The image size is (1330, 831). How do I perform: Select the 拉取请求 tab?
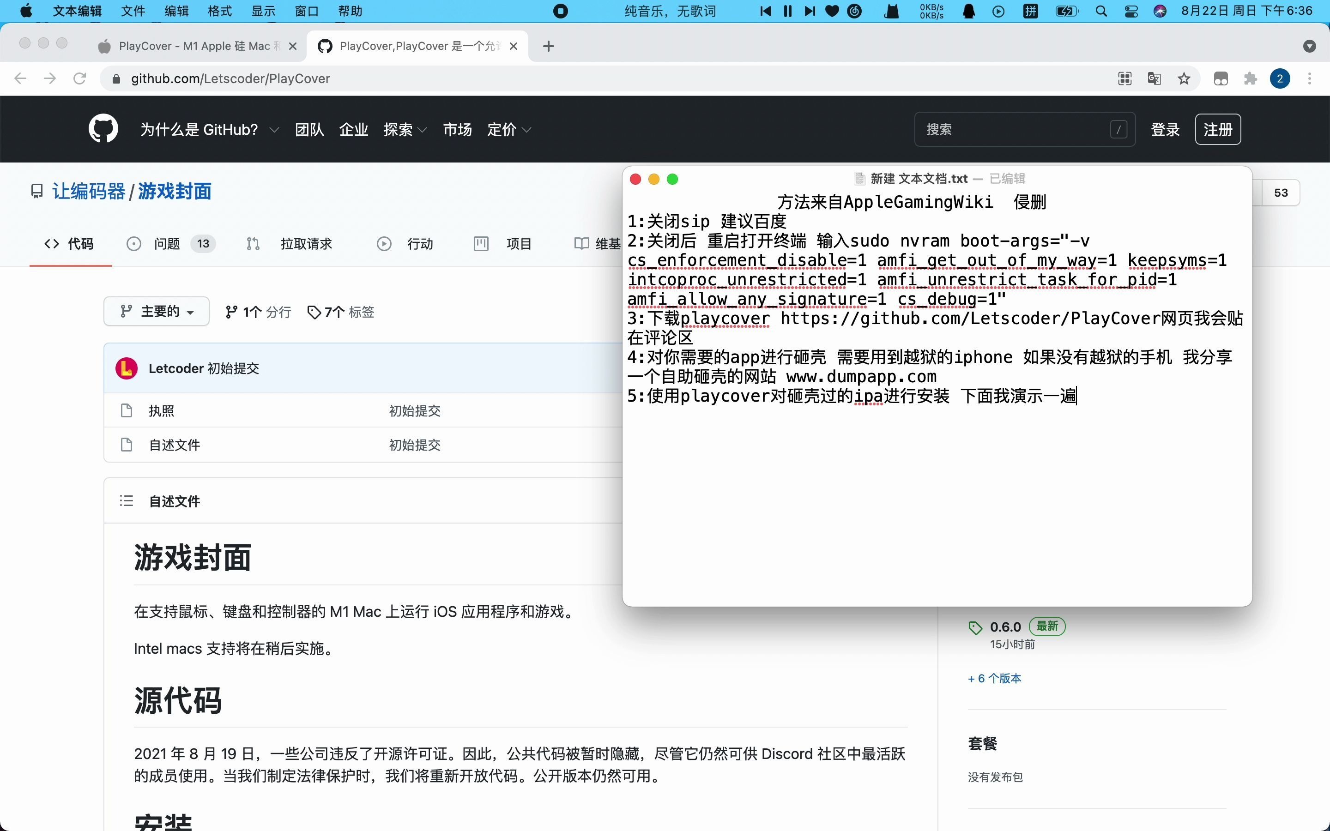289,243
